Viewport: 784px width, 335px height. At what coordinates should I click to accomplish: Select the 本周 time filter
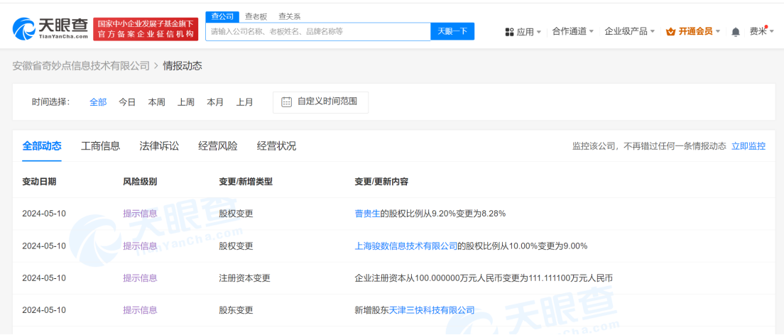(156, 102)
